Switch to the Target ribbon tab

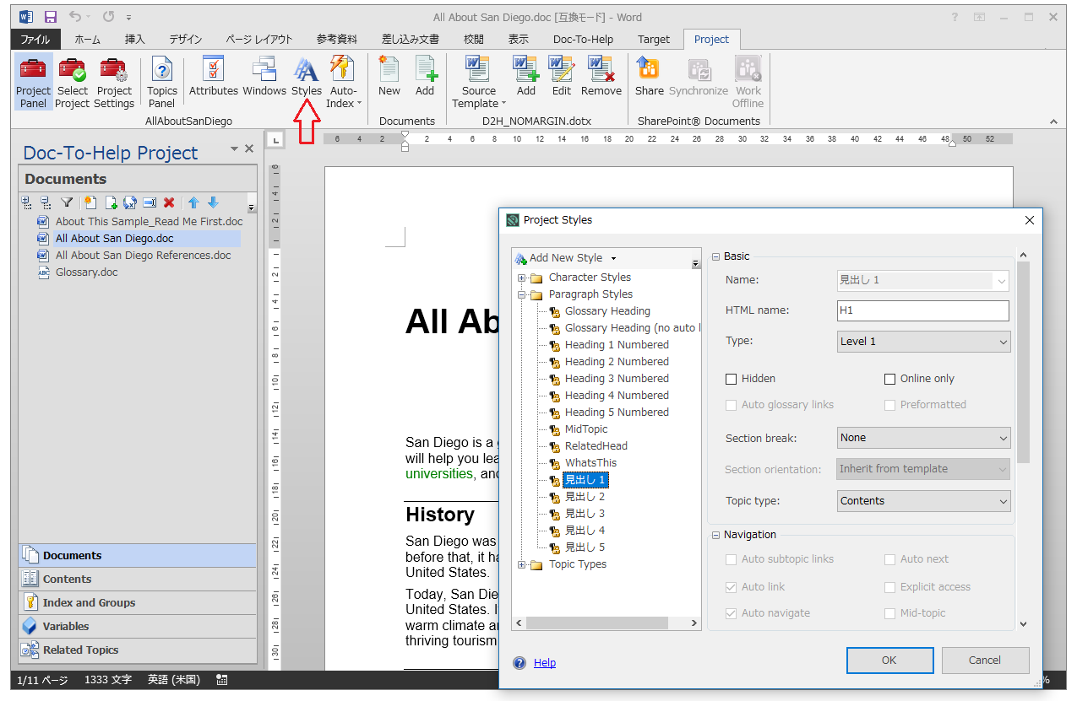(653, 39)
